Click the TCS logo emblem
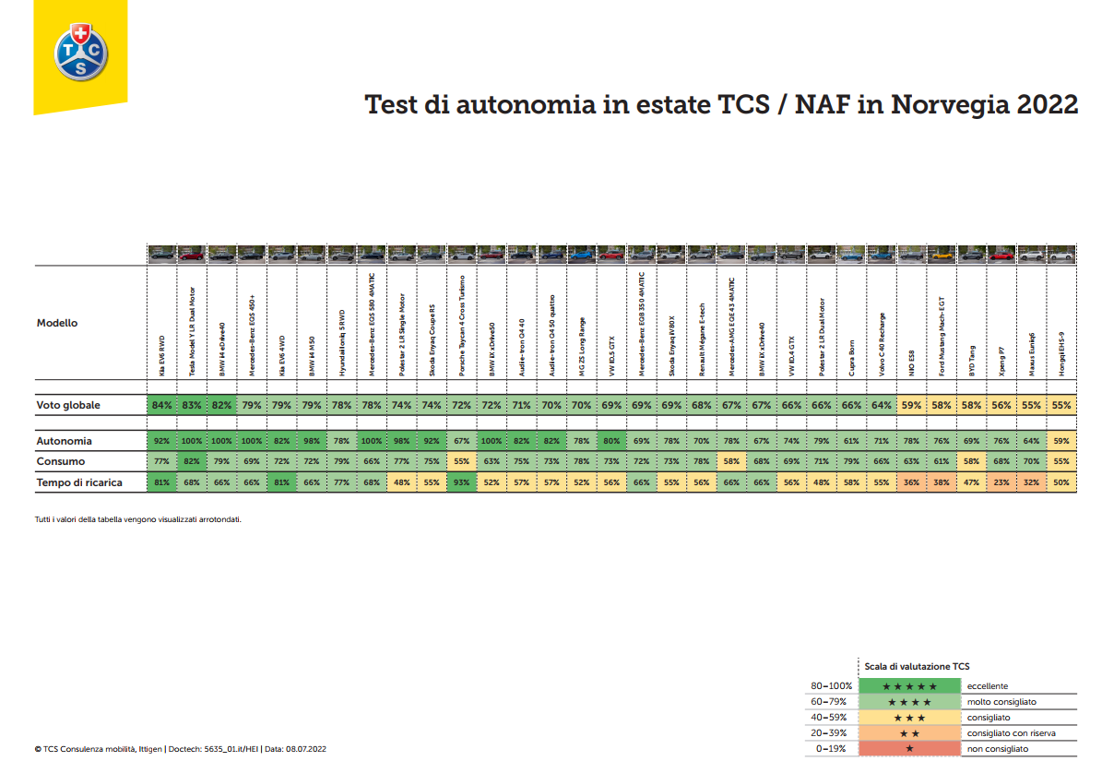The height and width of the screenshot is (773, 1102). pos(81,52)
